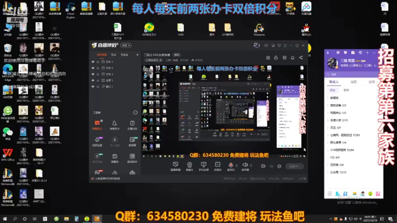
Task: Open microphone dropdown arrow
Action: tap(237, 166)
